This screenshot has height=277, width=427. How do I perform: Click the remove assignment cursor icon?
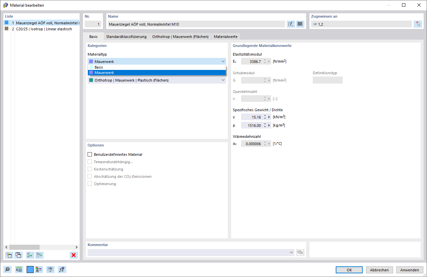point(418,24)
